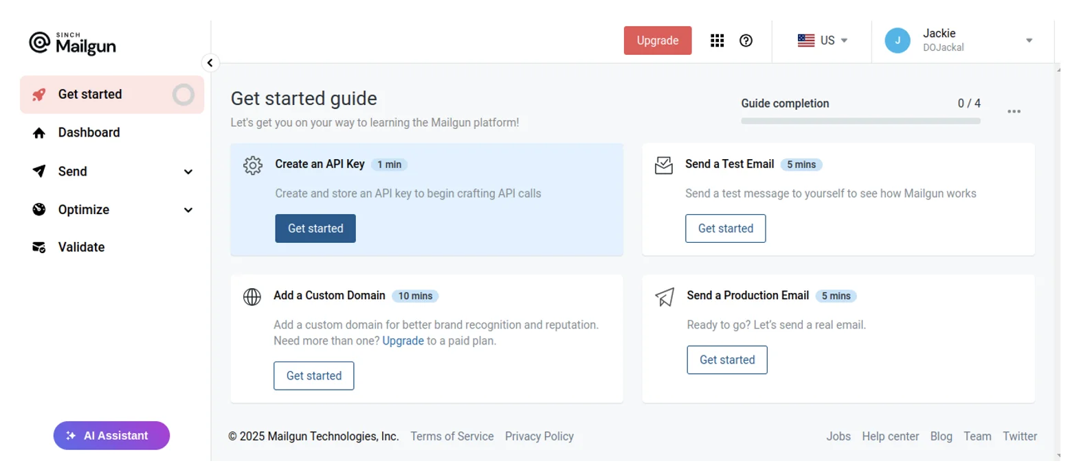Click the paper plane icon on Send a Production Email

tap(665, 297)
